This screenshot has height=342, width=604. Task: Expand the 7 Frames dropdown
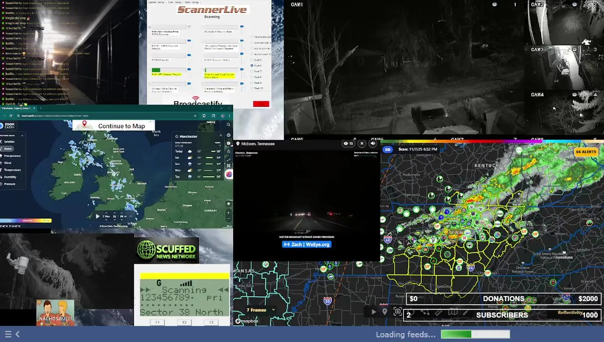tap(261, 310)
